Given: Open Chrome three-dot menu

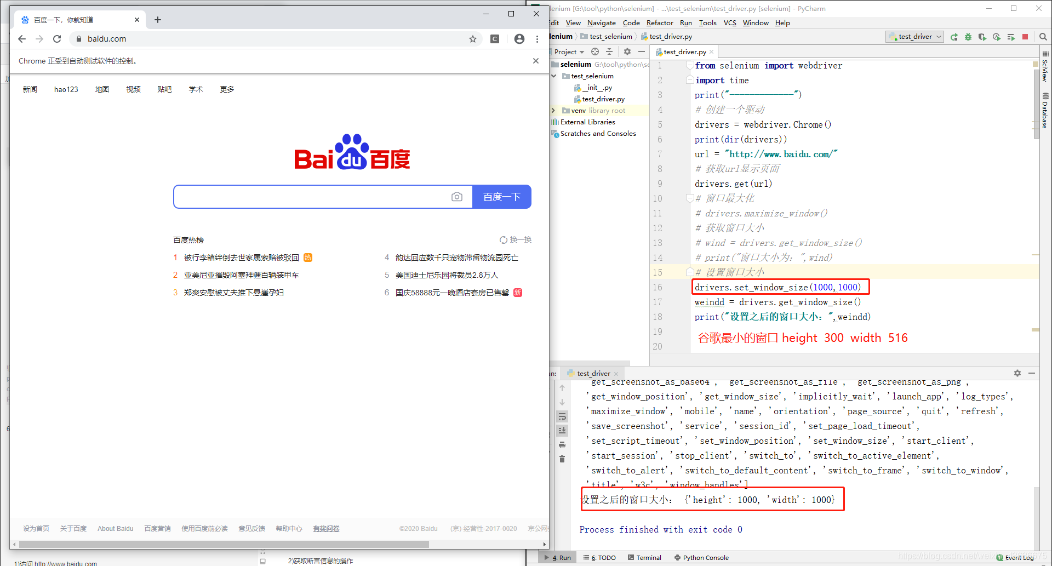Looking at the screenshot, I should click(x=537, y=39).
